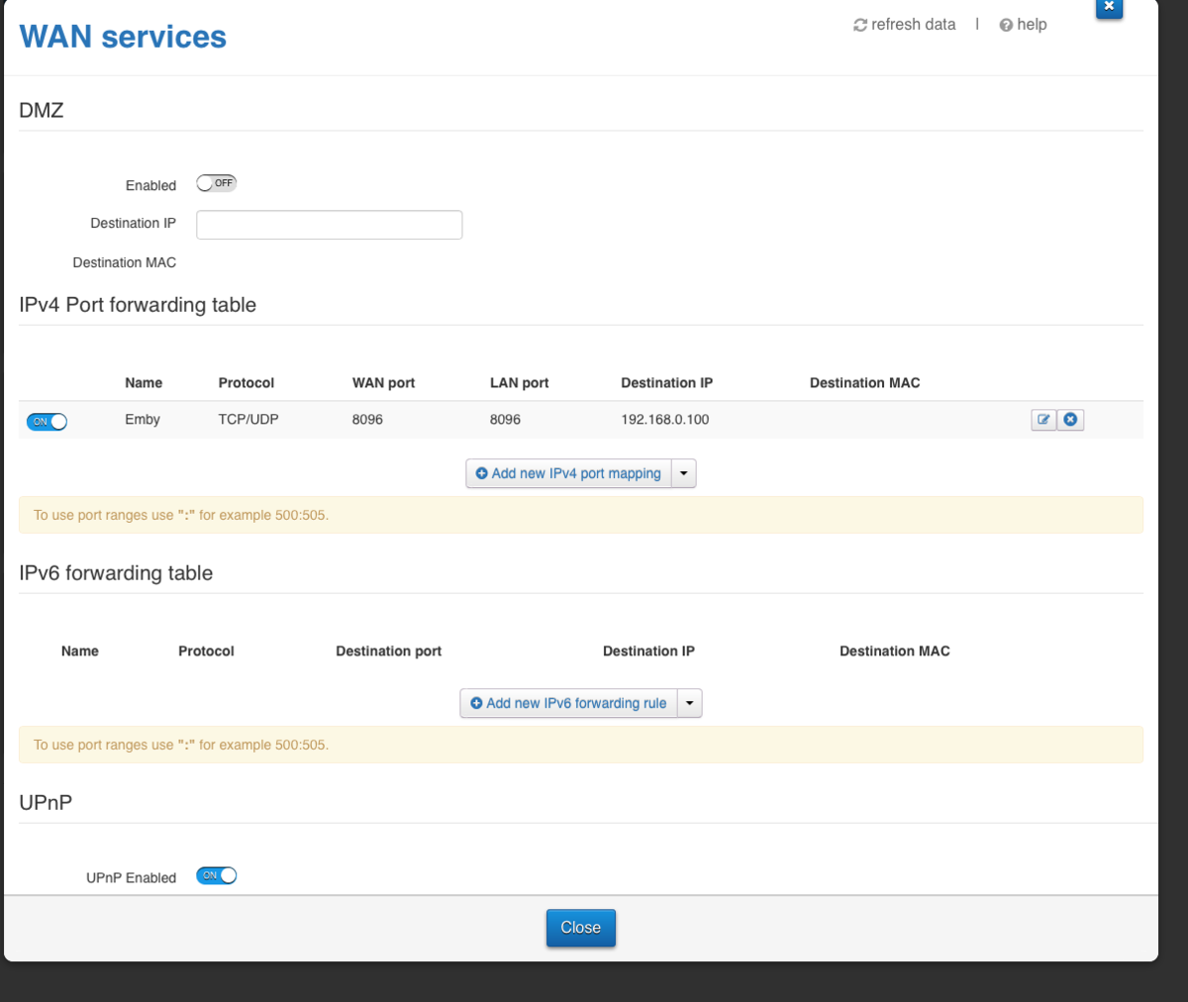Select the TCP/UDP protocol cell
The width and height of the screenshot is (1188, 1002).
click(x=248, y=420)
